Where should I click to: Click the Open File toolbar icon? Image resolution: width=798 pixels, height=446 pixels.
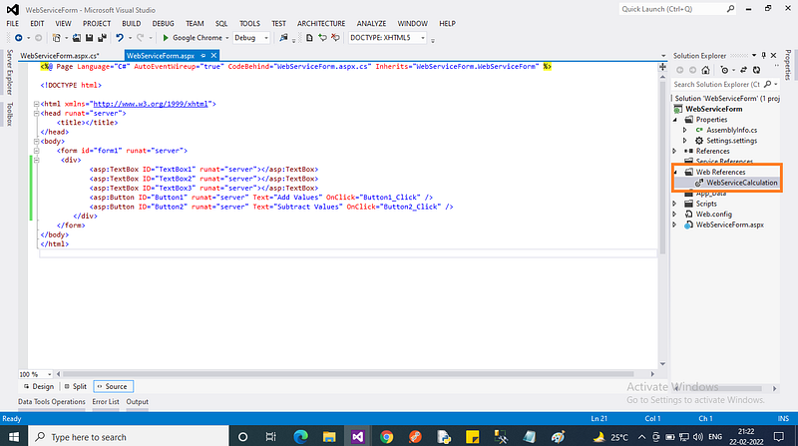coord(77,38)
